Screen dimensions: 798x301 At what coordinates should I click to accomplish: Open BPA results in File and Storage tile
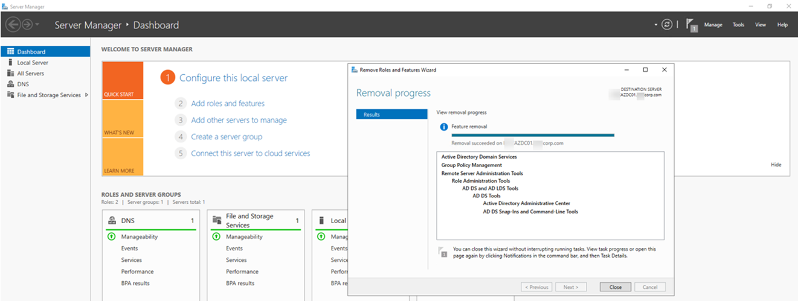240,283
